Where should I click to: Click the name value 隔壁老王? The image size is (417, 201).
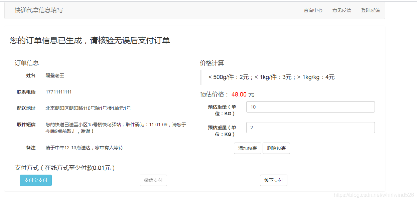click(55, 75)
